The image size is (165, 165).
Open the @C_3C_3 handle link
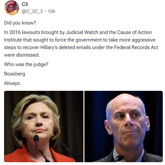tap(32, 11)
